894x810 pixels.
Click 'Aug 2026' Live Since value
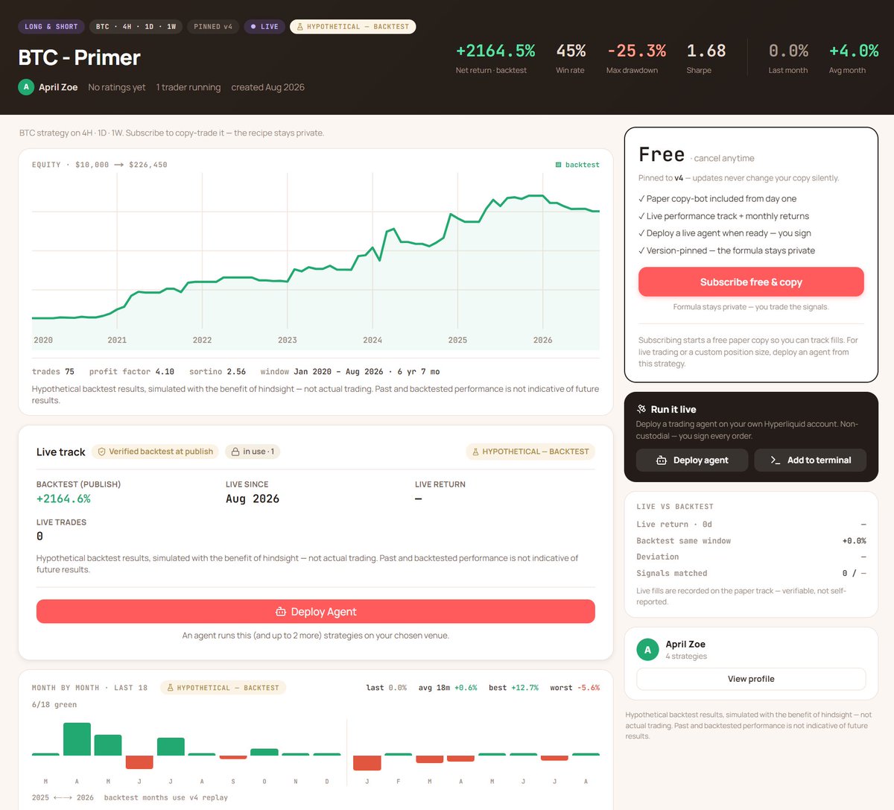click(x=253, y=499)
